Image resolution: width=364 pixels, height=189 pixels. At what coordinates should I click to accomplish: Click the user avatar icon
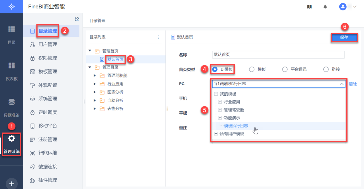click(343, 7)
